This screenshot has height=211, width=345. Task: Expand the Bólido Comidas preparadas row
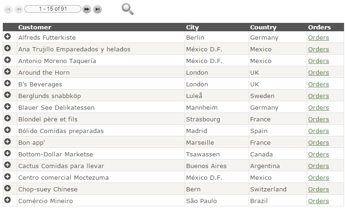pos(7,130)
